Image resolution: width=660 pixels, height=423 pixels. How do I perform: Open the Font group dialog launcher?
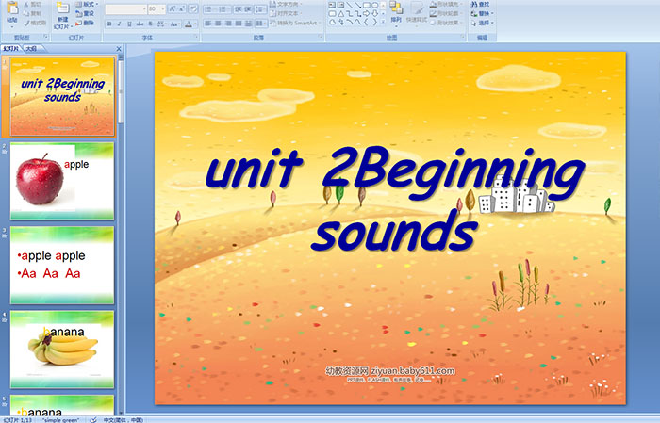click(x=196, y=37)
